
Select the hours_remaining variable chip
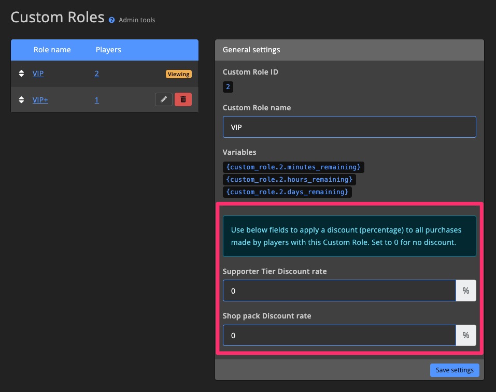coord(289,179)
